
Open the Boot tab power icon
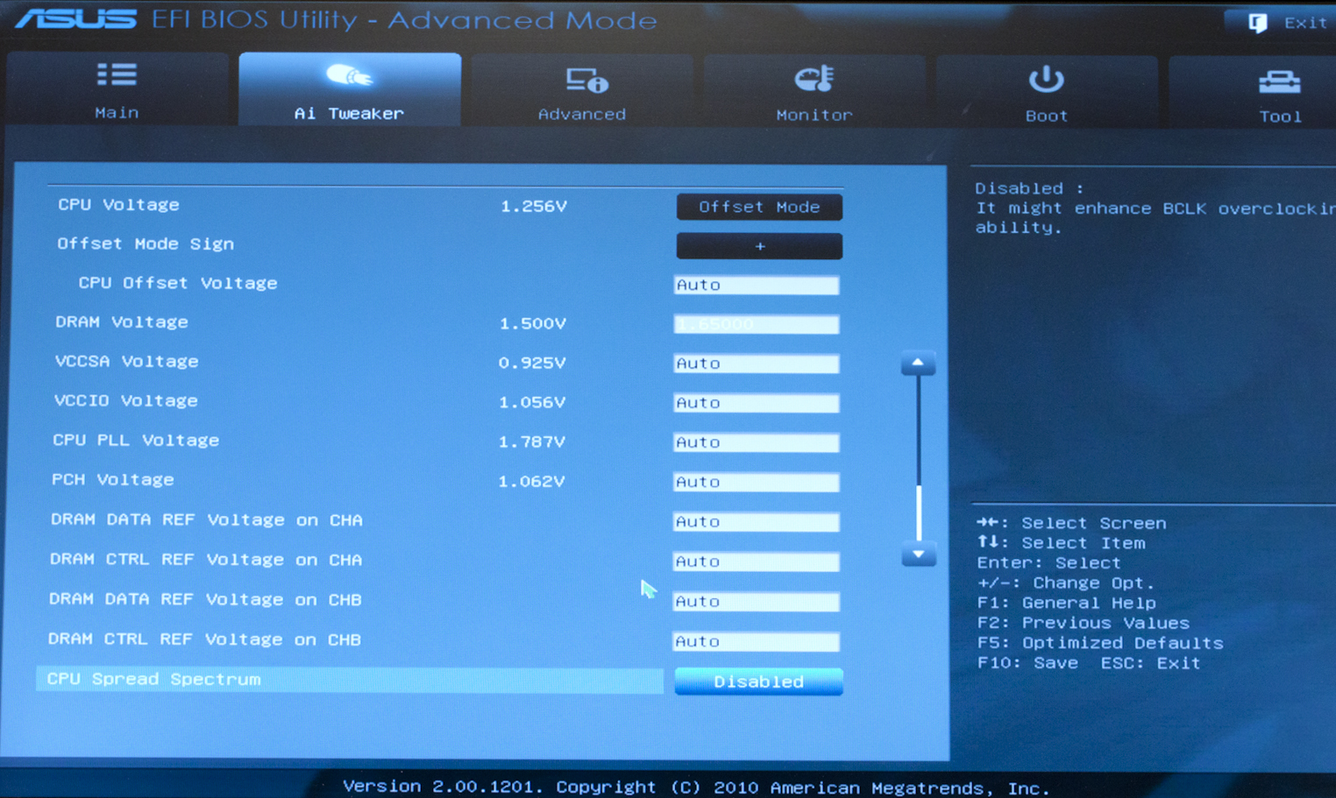click(1046, 80)
